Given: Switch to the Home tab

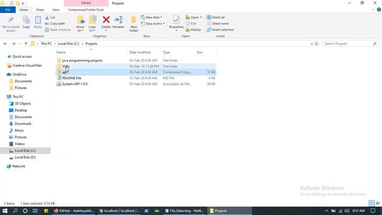Looking at the screenshot, I should pos(24,10).
